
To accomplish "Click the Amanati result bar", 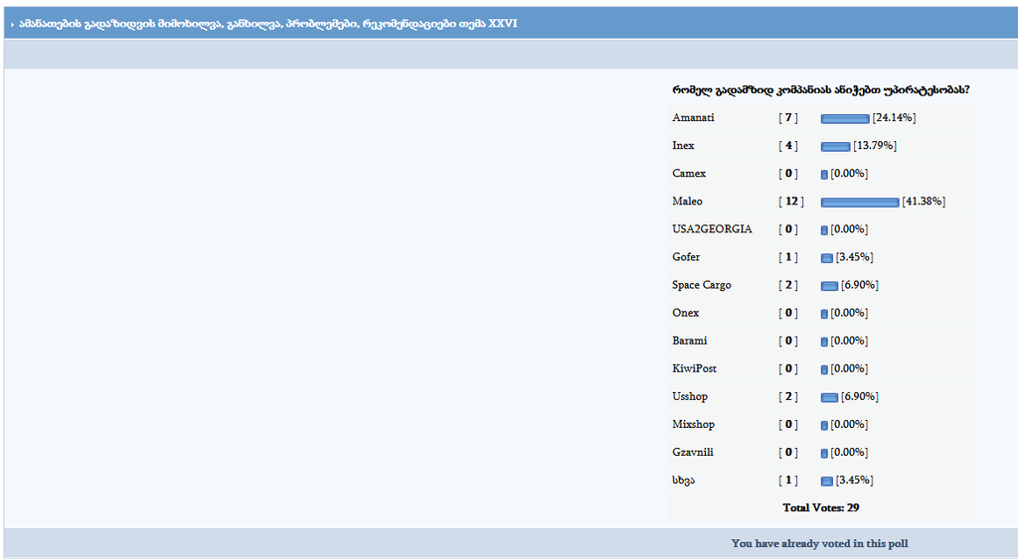I will pos(845,119).
